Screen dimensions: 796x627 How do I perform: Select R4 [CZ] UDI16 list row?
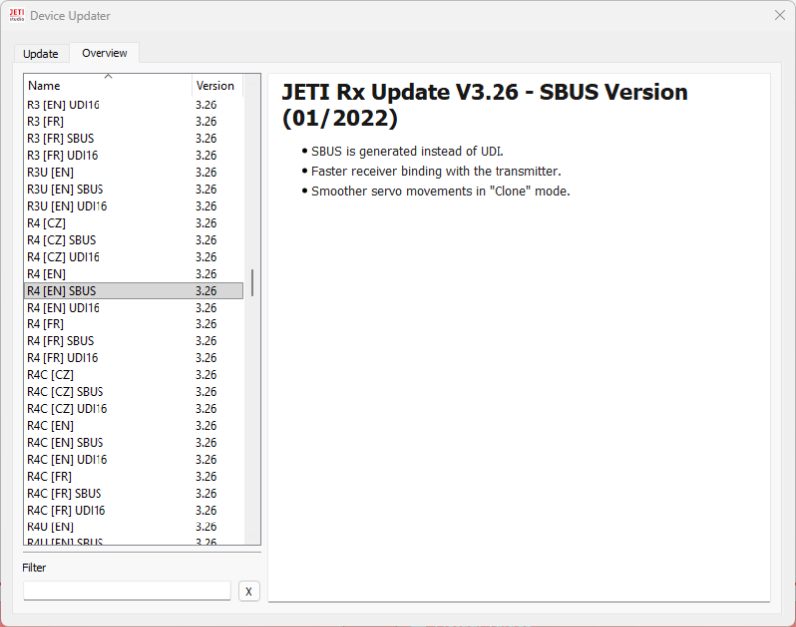click(x=63, y=257)
